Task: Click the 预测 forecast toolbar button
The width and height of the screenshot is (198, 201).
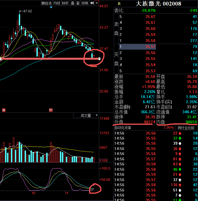Action: click(85, 3)
